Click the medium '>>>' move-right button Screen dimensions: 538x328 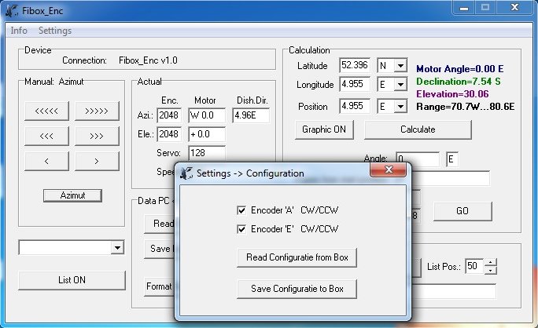click(97, 136)
